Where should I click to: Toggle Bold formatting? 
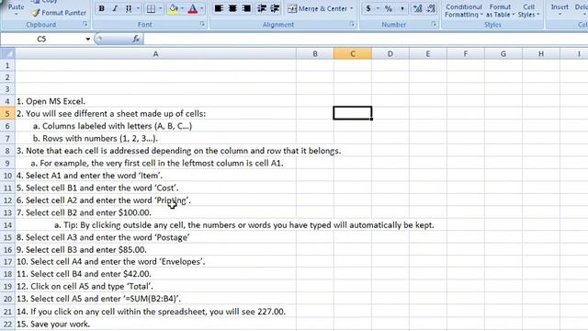102,8
